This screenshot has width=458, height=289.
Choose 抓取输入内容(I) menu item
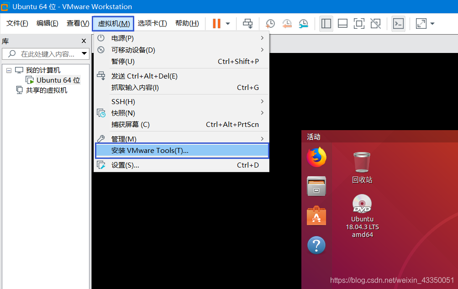[181, 88]
